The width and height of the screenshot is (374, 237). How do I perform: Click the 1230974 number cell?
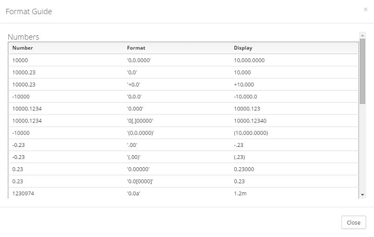23,193
